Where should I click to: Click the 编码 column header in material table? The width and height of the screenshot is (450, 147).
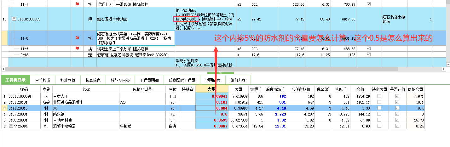(24, 89)
